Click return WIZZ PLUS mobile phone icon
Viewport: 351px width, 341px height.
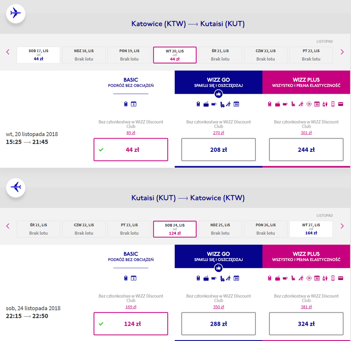pos(333,278)
